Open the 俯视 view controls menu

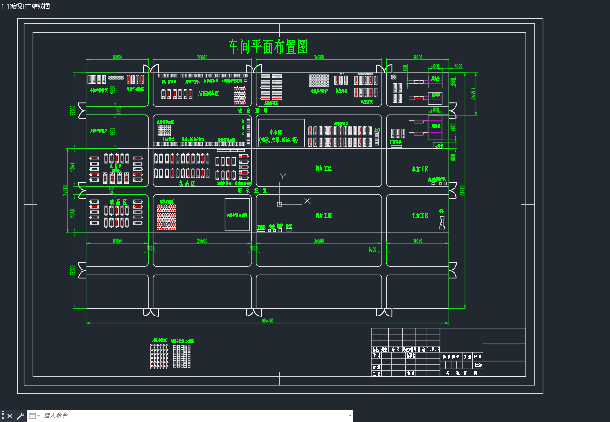click(x=16, y=6)
